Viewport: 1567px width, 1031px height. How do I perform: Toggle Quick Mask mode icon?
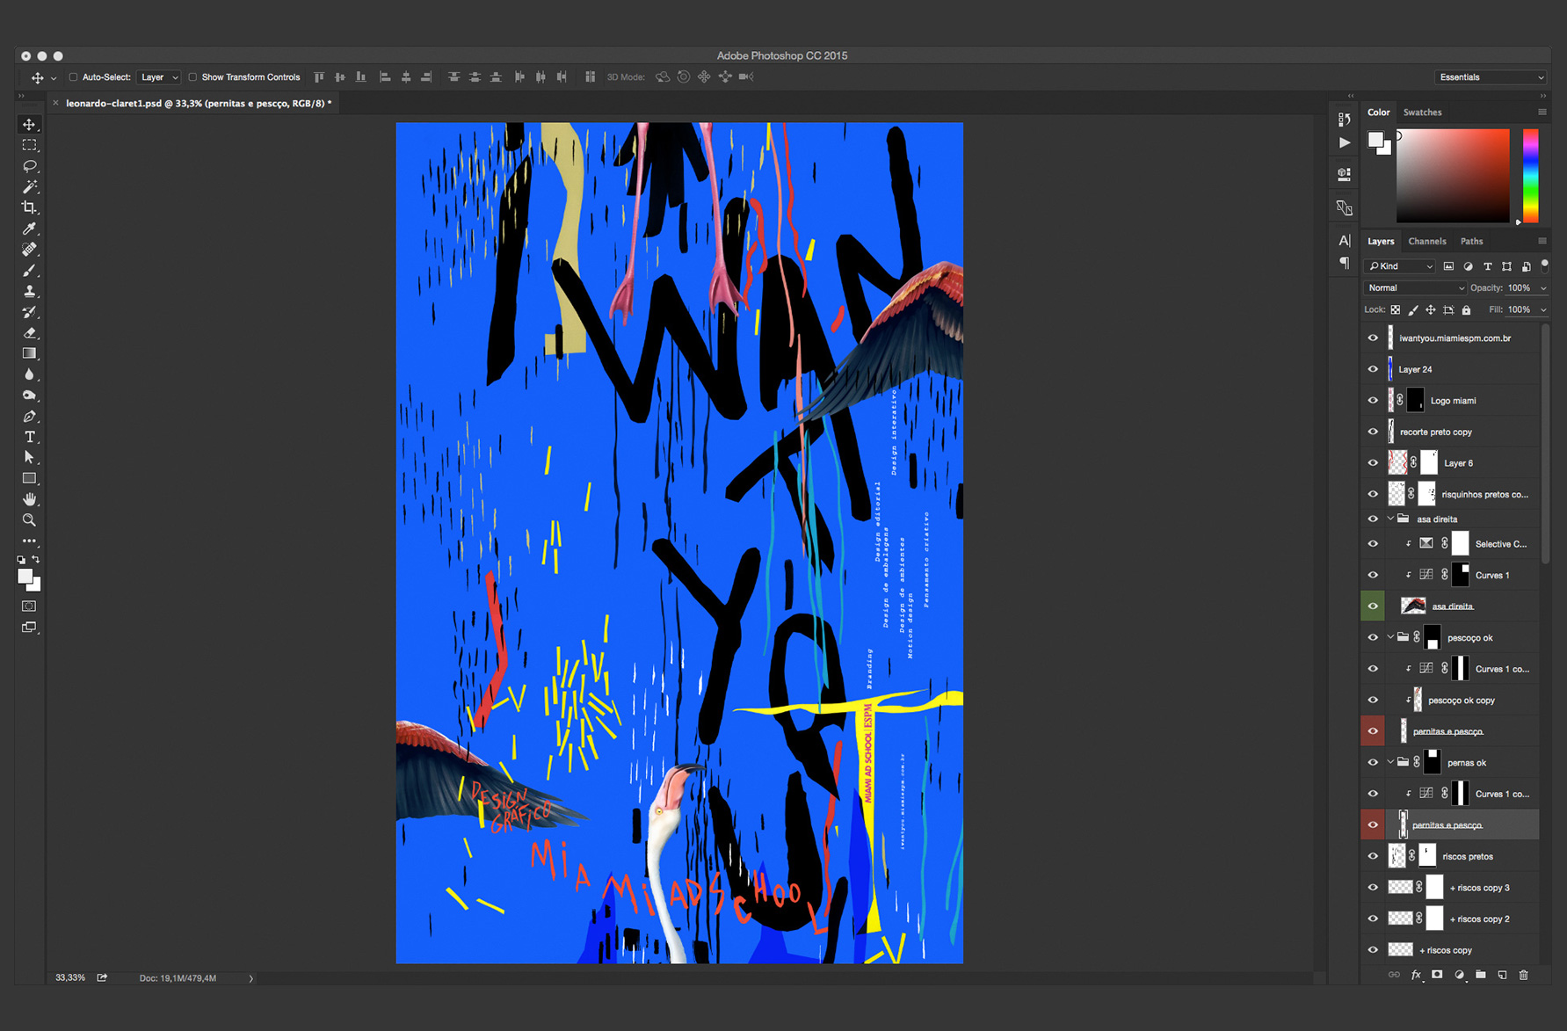[29, 606]
